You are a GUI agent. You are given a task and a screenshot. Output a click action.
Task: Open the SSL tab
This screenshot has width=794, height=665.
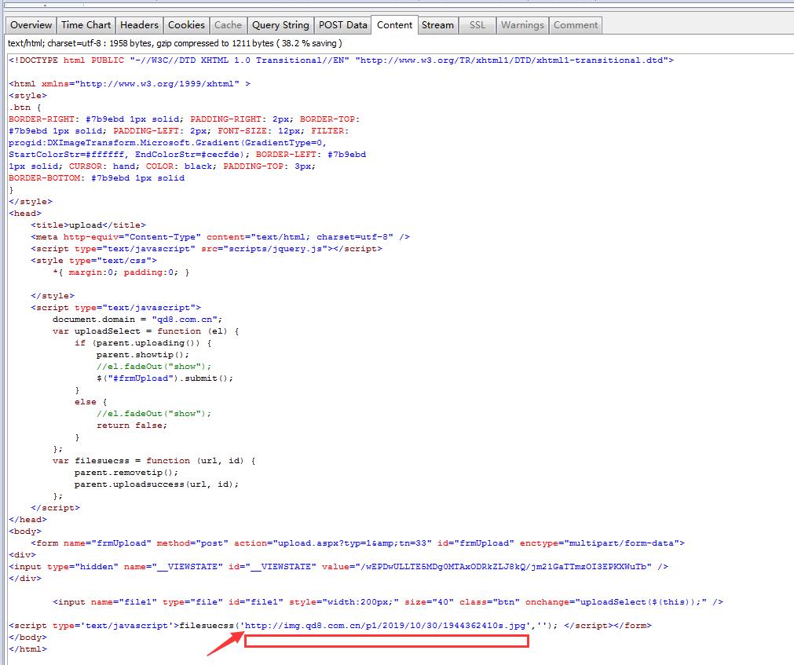click(x=477, y=25)
